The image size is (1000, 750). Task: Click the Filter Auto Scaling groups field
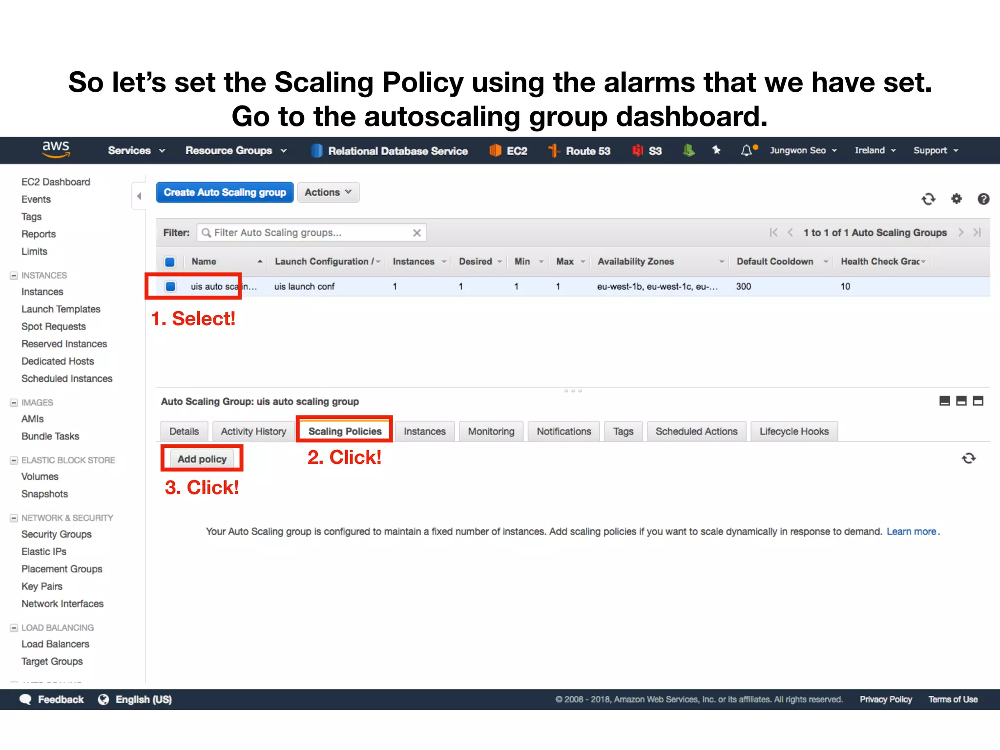tap(312, 233)
